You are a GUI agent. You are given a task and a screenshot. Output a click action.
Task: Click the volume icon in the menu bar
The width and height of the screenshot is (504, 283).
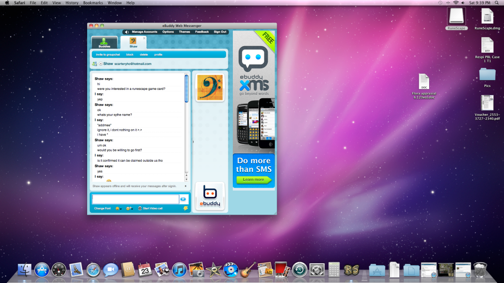(463, 2)
